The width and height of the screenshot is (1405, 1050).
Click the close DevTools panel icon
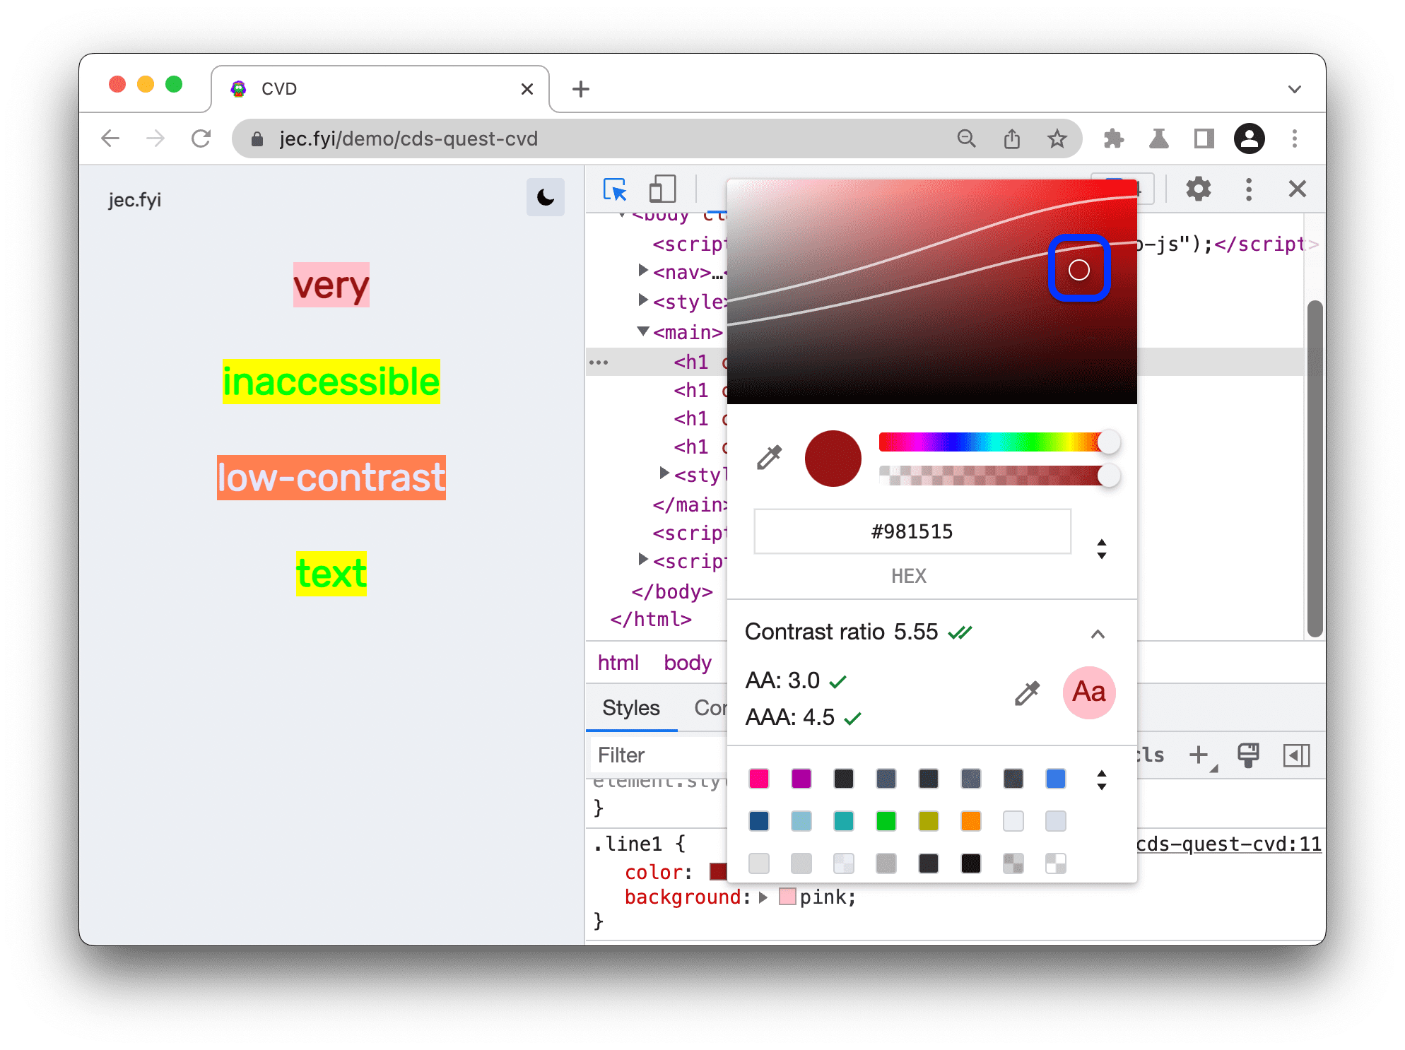coord(1296,187)
